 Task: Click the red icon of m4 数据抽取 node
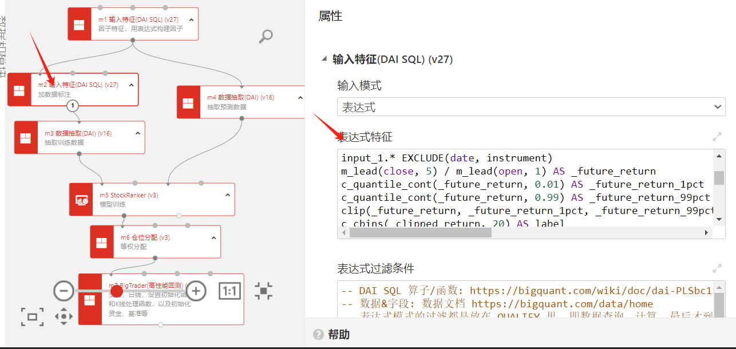click(188, 102)
